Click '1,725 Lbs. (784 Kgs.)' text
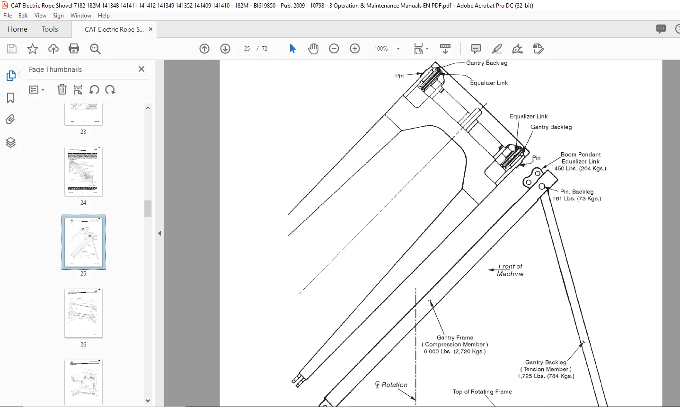This screenshot has width=680, height=407. pyautogui.click(x=546, y=376)
